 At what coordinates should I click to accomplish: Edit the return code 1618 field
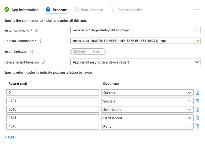pyautogui.click(x=53, y=126)
